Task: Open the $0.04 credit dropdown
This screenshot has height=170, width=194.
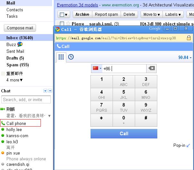Action: pyautogui.click(x=185, y=57)
